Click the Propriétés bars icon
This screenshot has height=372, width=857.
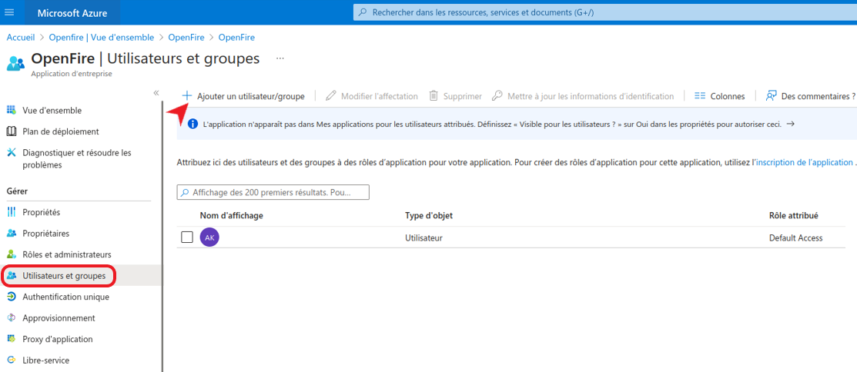(11, 212)
